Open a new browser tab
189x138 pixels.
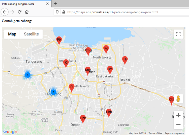point(55,3)
